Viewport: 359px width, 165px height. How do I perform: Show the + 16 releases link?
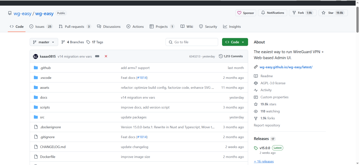click(x=264, y=161)
